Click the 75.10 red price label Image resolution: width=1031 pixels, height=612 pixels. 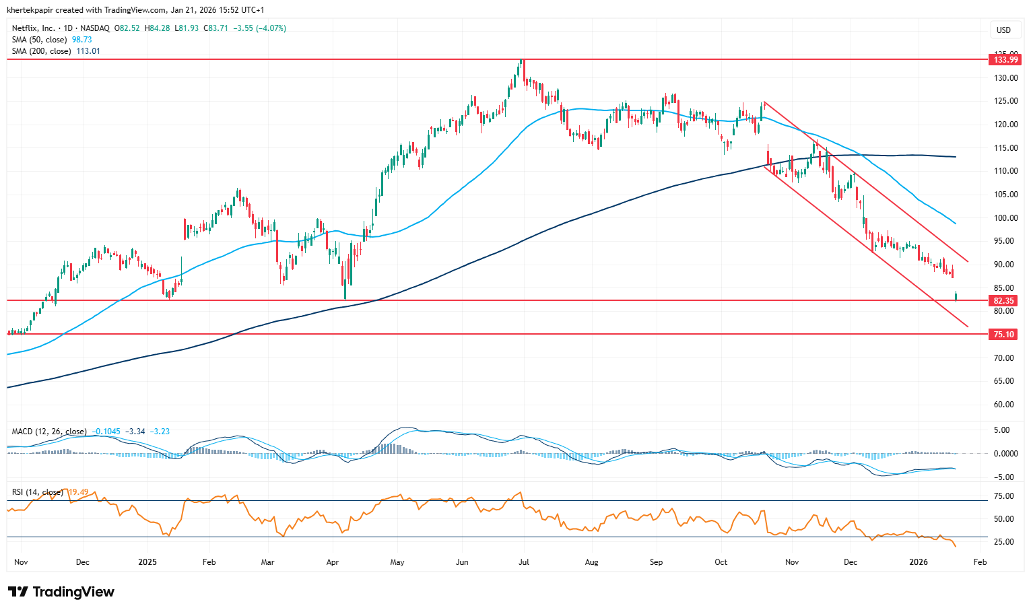(x=1003, y=335)
